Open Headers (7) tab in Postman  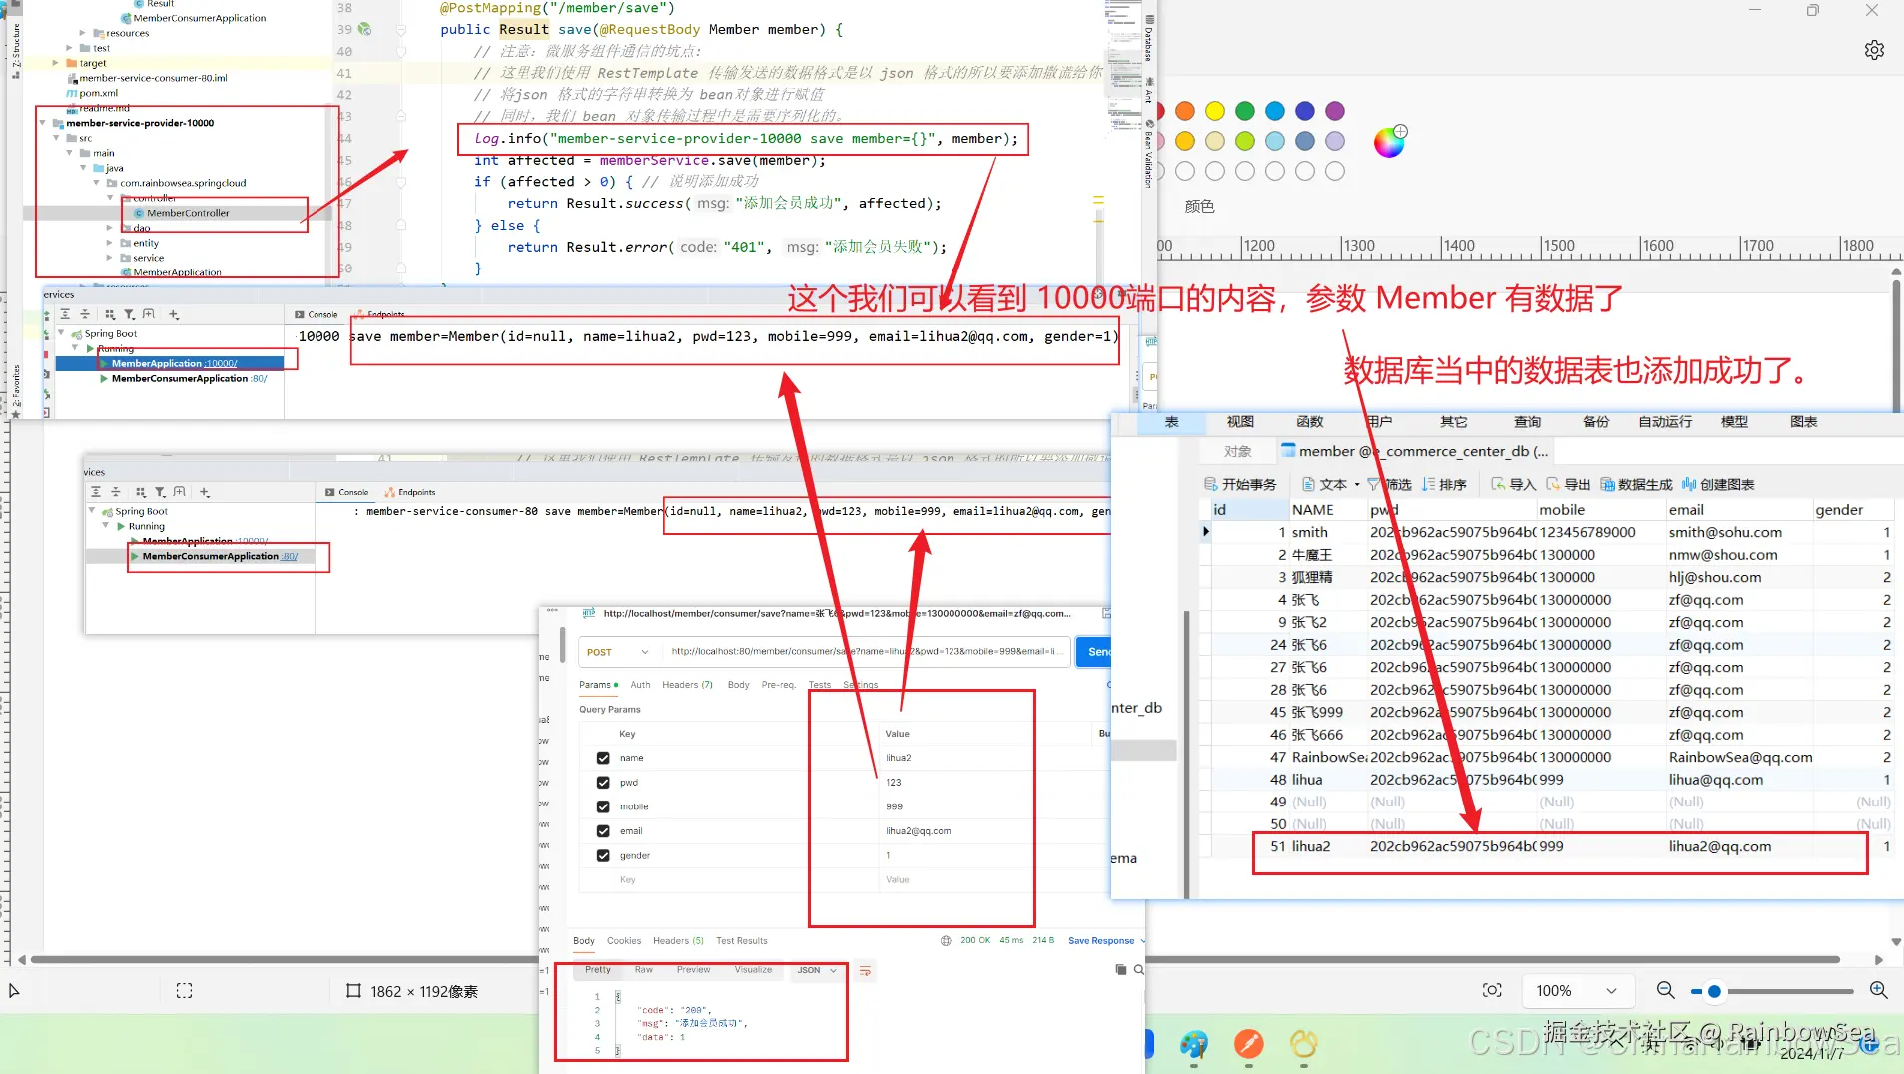point(687,685)
